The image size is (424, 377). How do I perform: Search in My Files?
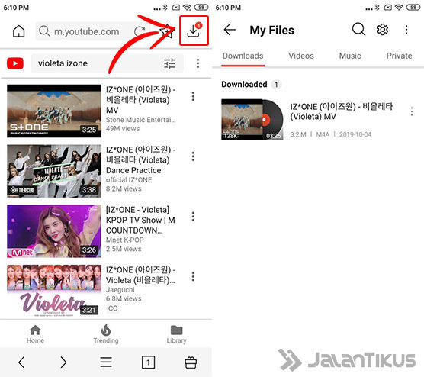(x=358, y=29)
